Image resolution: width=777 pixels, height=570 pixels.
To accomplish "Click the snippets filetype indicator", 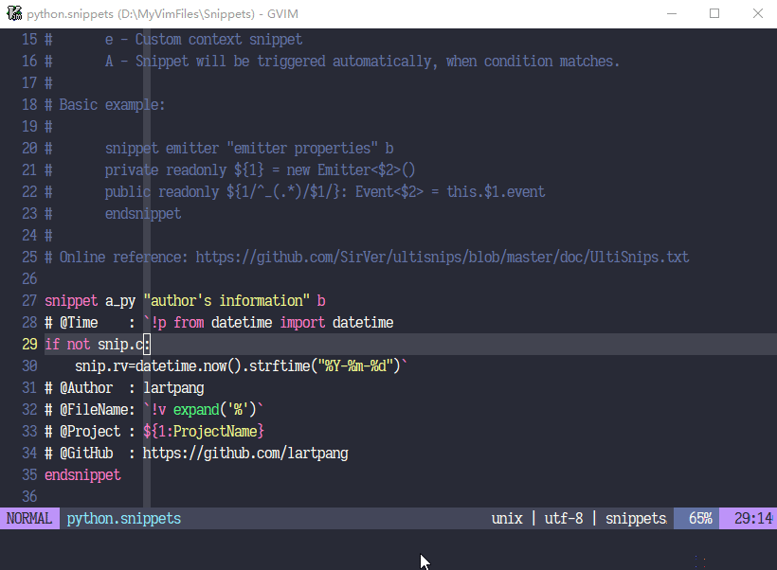I will pos(636,519).
